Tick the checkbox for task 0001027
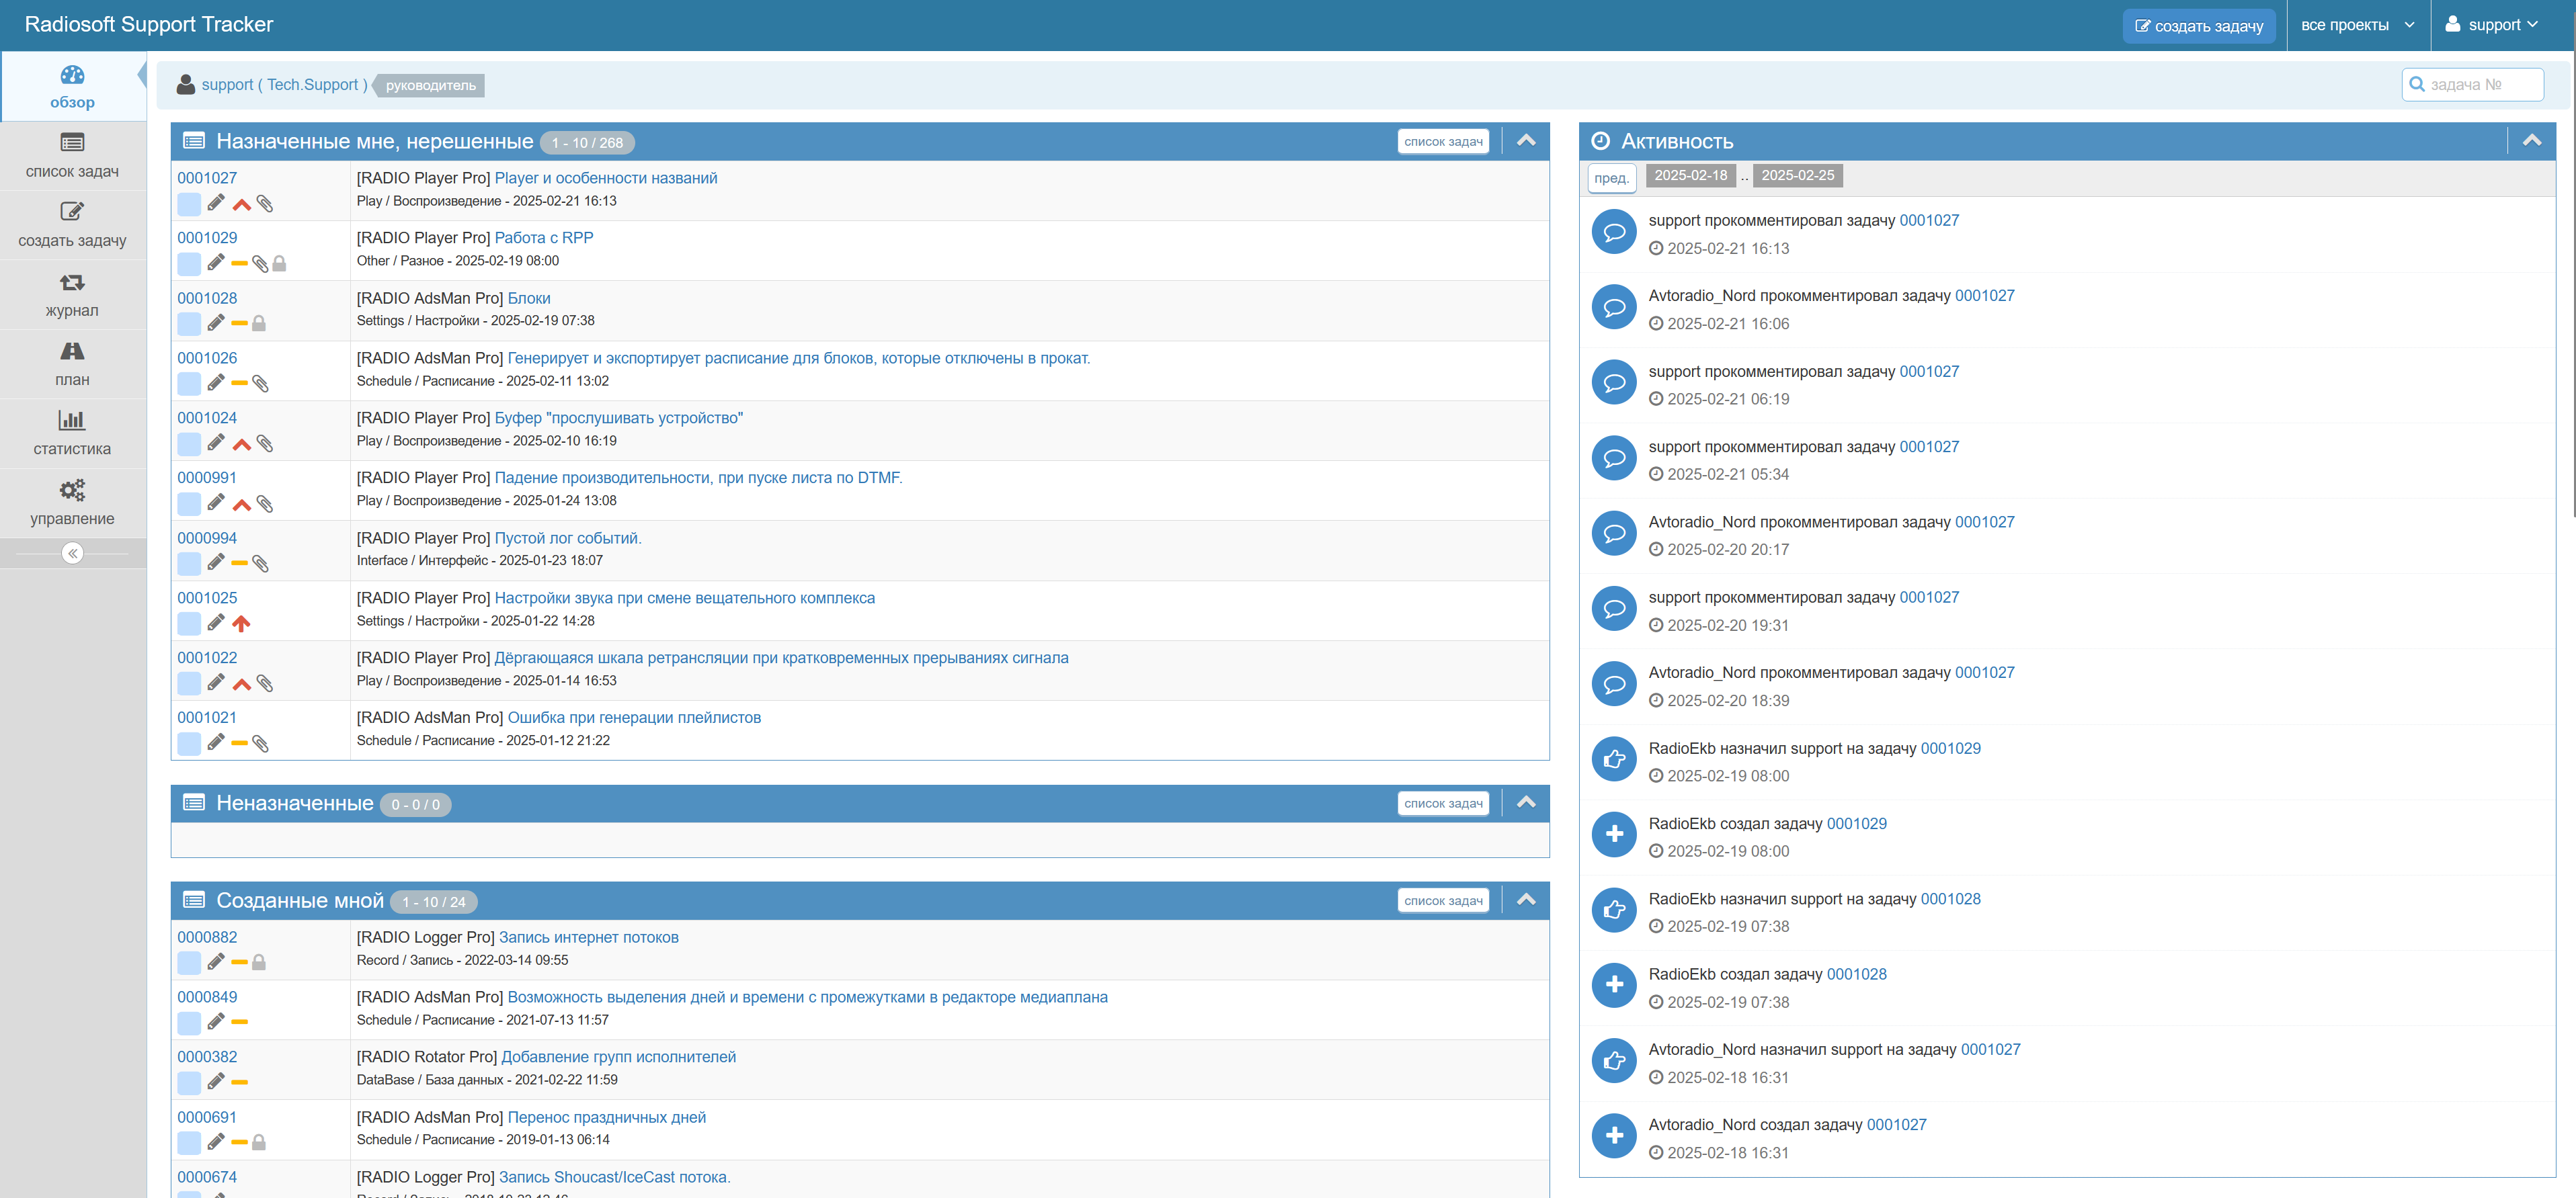The height and width of the screenshot is (1198, 2576). coord(189,205)
